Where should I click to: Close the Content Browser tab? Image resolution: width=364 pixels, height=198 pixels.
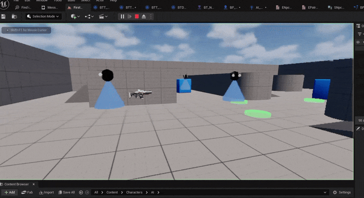(x=34, y=184)
